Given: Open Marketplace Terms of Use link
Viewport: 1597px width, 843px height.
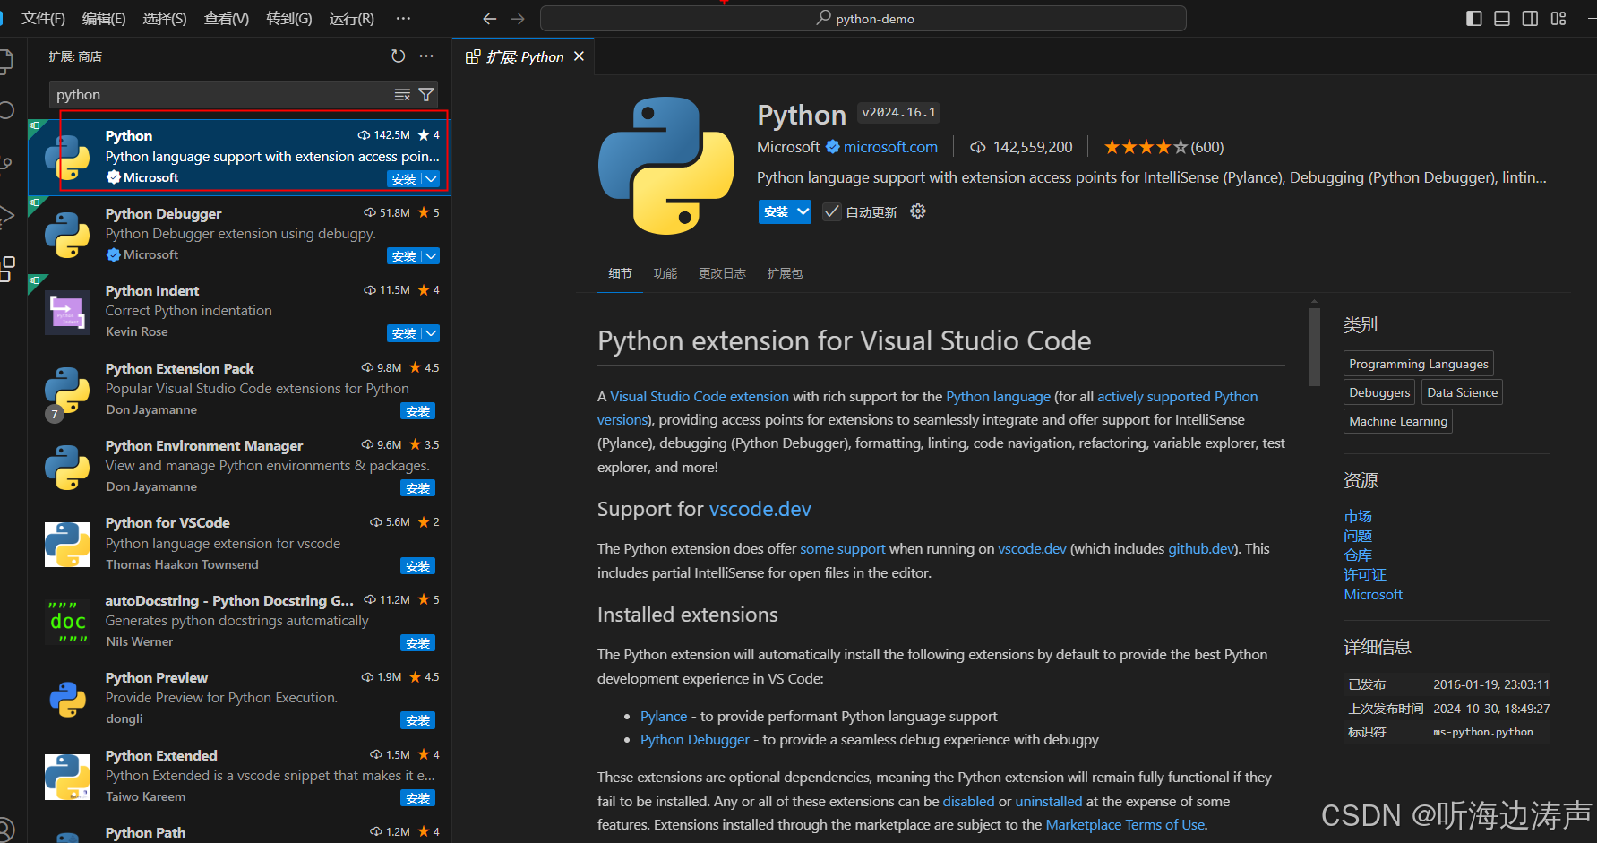Looking at the screenshot, I should (x=1125, y=824).
